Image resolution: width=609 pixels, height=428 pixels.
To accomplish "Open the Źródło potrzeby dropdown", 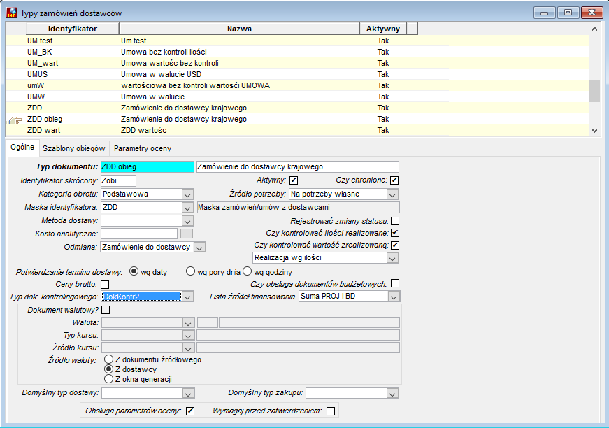I will click(x=392, y=194).
